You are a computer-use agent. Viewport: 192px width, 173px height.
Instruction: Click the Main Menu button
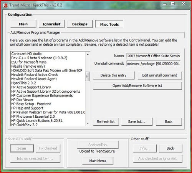coord(98,161)
